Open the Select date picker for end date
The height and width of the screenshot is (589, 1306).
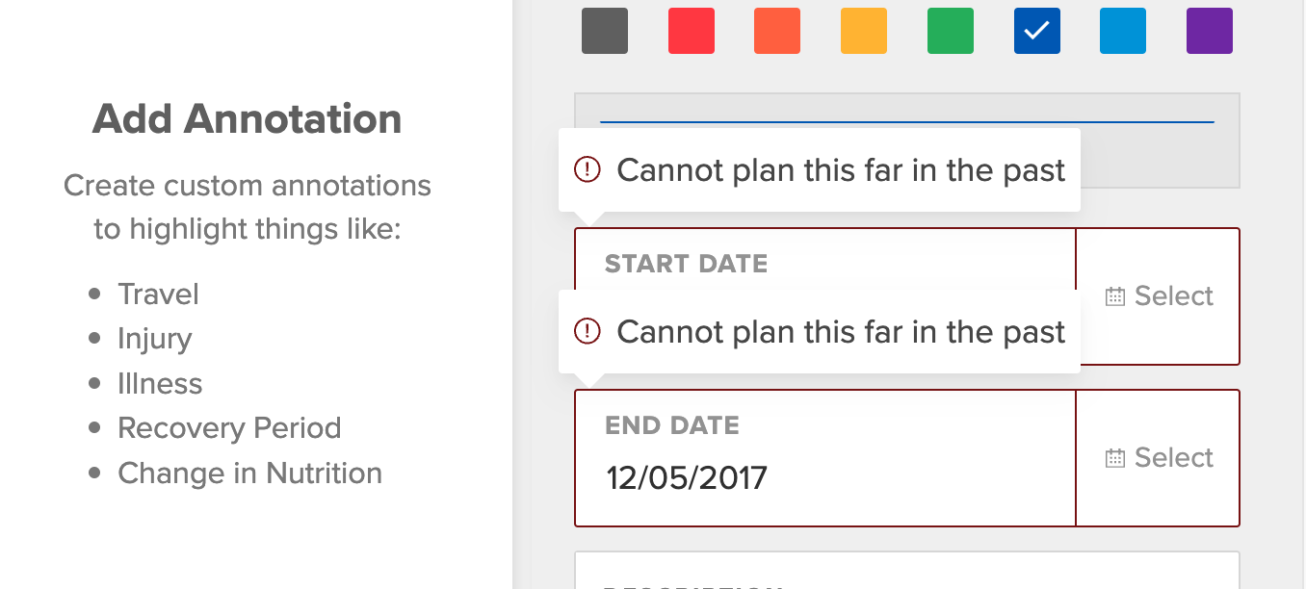[1158, 458]
